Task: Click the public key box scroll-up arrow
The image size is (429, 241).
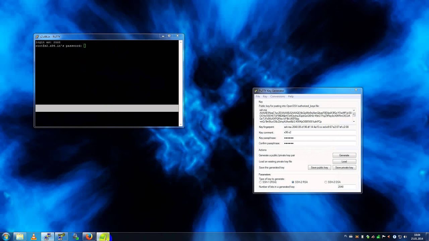Action: [x=354, y=110]
